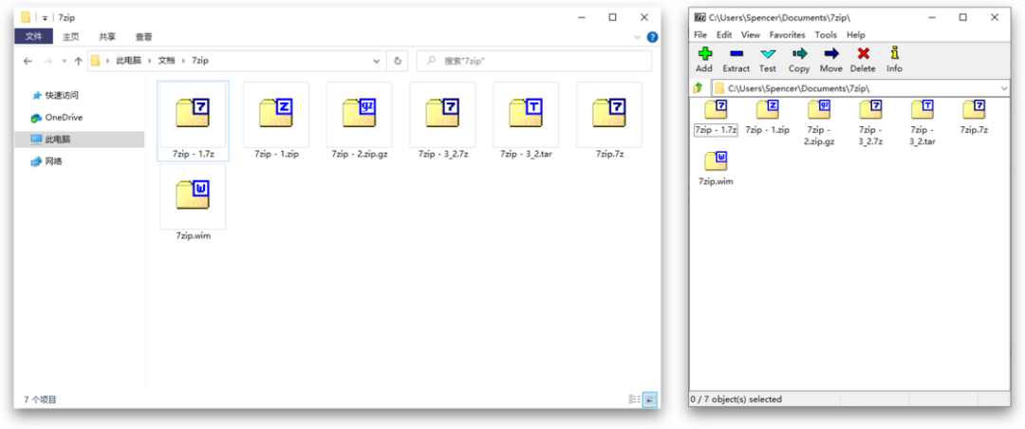Screen dimensions: 1025x429
Task: Click the Extract icon in 7-Zip
Action: [x=736, y=53]
